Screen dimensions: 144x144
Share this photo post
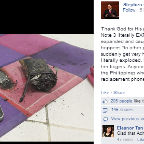(x=119, y=93)
